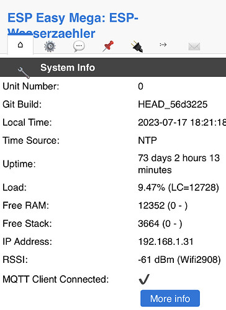The height and width of the screenshot is (310, 226).
Task: Click the Free RAM label
Action: coord(26,206)
